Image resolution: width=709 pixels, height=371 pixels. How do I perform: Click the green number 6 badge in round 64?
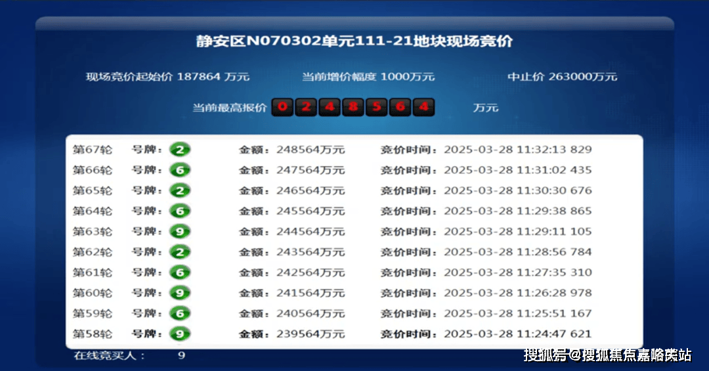tap(179, 211)
